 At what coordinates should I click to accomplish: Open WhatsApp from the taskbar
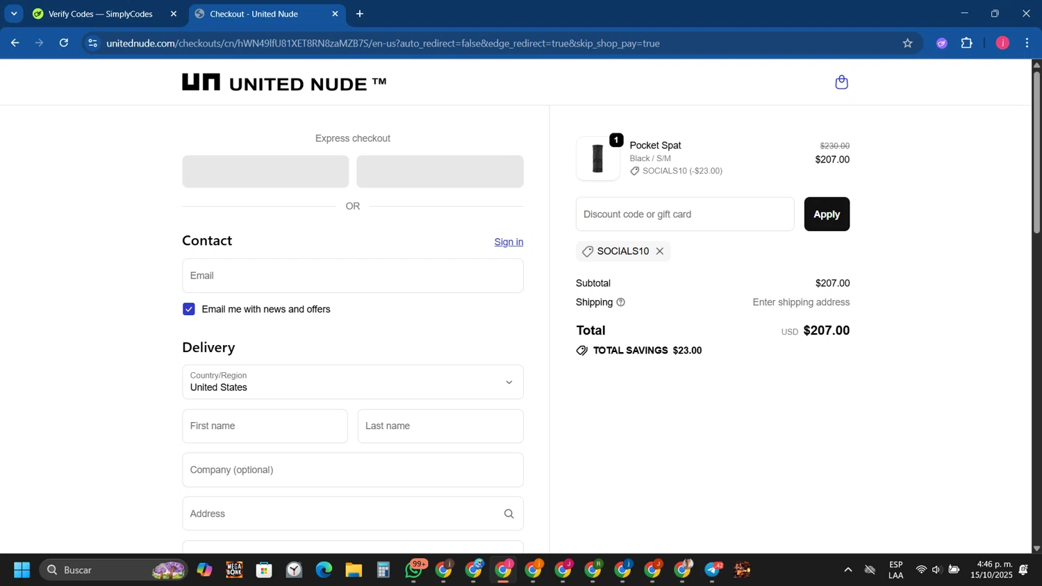coord(414,570)
